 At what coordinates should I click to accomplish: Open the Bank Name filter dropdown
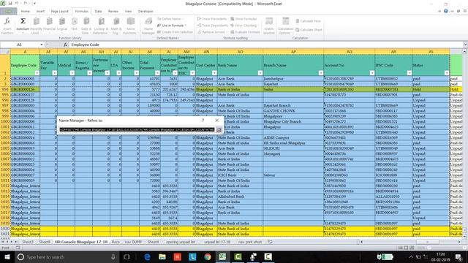coord(260,73)
